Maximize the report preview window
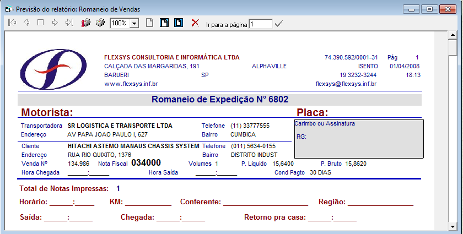 (x=429, y=9)
